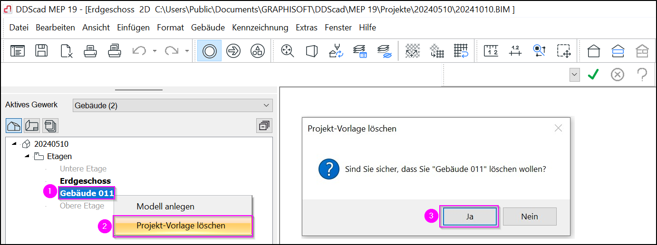Click the magnifier object snap icon

(539, 51)
